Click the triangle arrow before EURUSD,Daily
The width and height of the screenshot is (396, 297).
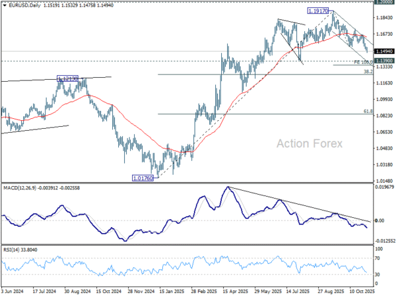pos(3,4)
